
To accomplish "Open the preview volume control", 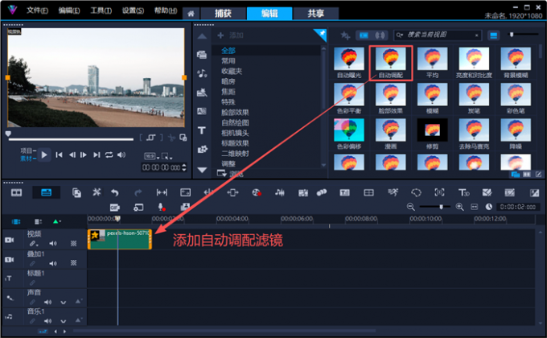I will (121, 155).
